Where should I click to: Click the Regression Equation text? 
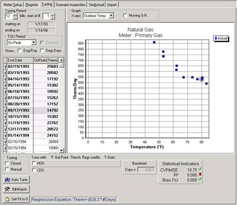coord(74,199)
